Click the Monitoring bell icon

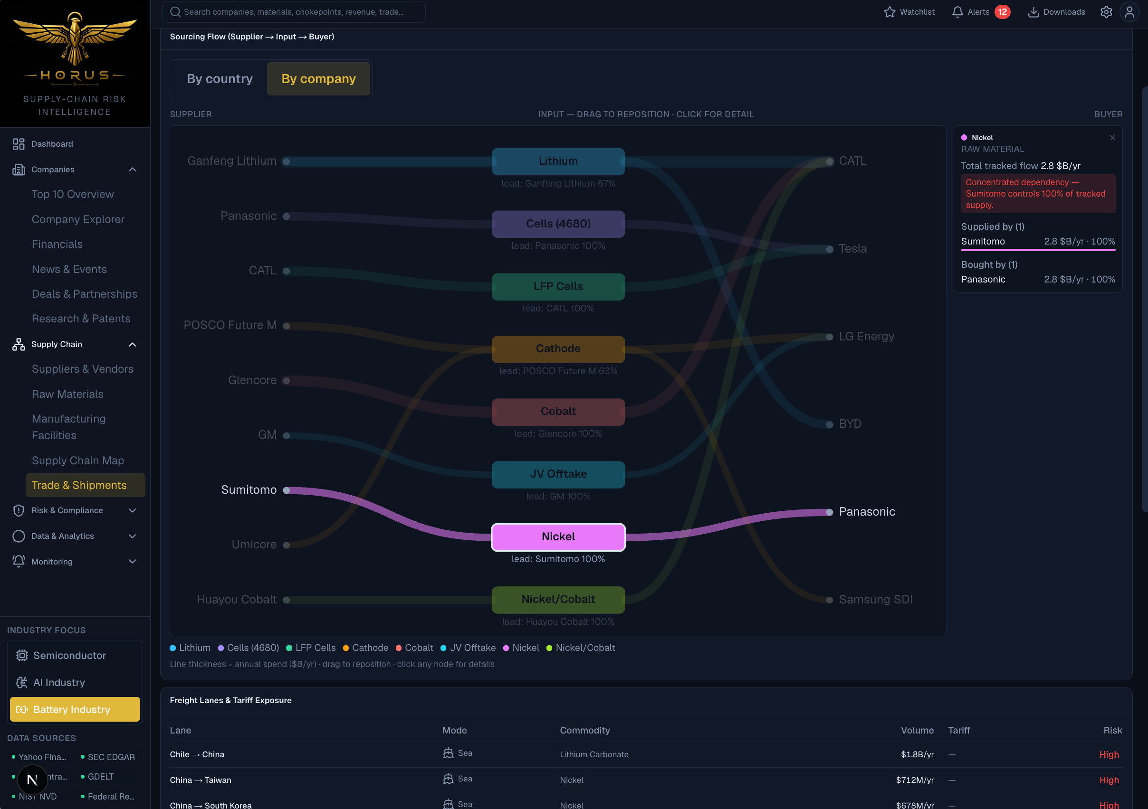coord(19,562)
